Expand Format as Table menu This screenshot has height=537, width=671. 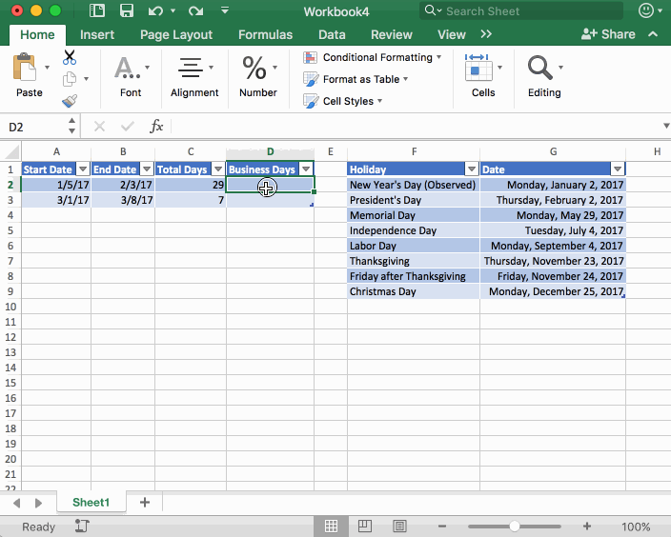pyautogui.click(x=406, y=79)
